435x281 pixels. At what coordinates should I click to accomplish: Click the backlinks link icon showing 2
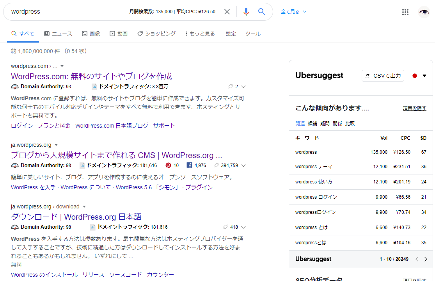230,87
